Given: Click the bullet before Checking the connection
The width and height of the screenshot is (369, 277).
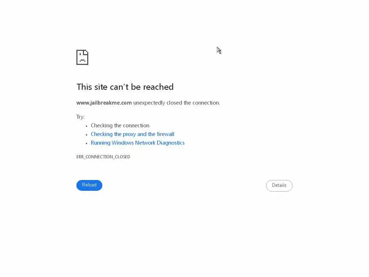Looking at the screenshot, I should tap(86, 126).
